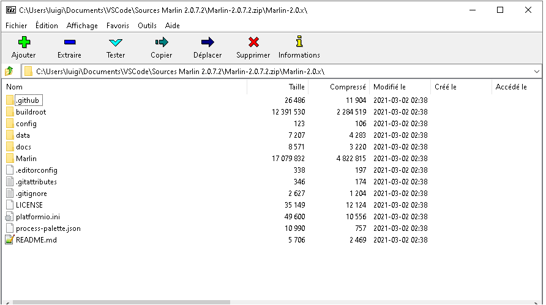The height and width of the screenshot is (305, 546).
Task: Select the .gitattributes file name
Action: coord(36,182)
